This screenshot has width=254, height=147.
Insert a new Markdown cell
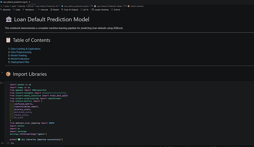pyautogui.click(x=28, y=10)
